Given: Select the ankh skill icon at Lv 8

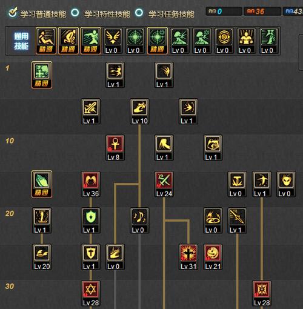Looking at the screenshot, I should pos(115,148).
